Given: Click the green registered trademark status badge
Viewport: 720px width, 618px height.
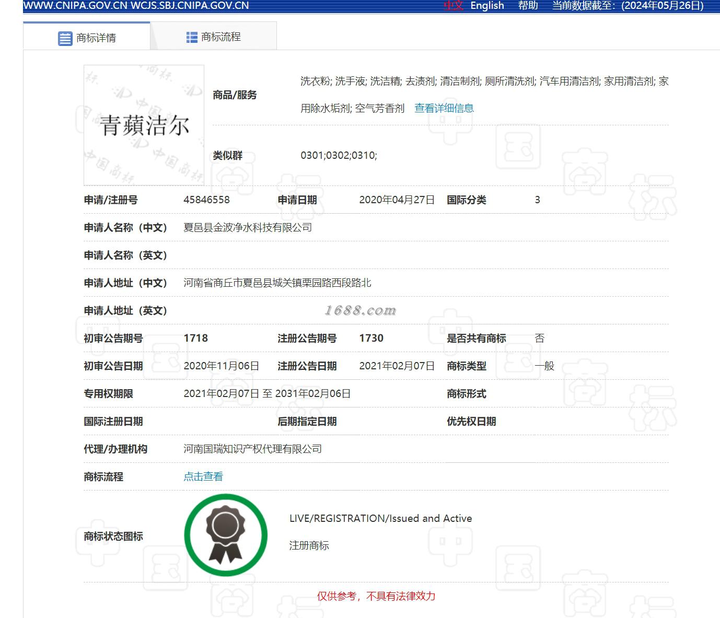Looking at the screenshot, I should [x=226, y=535].
